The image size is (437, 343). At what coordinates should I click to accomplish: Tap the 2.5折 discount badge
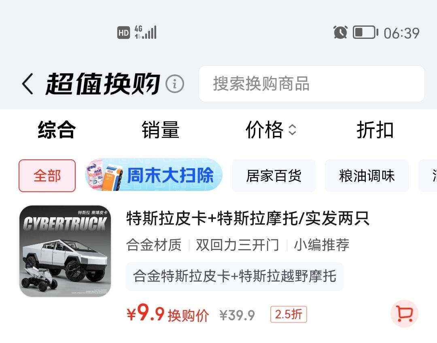(289, 314)
